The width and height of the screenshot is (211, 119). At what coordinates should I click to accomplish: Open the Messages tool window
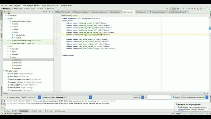click(60, 111)
